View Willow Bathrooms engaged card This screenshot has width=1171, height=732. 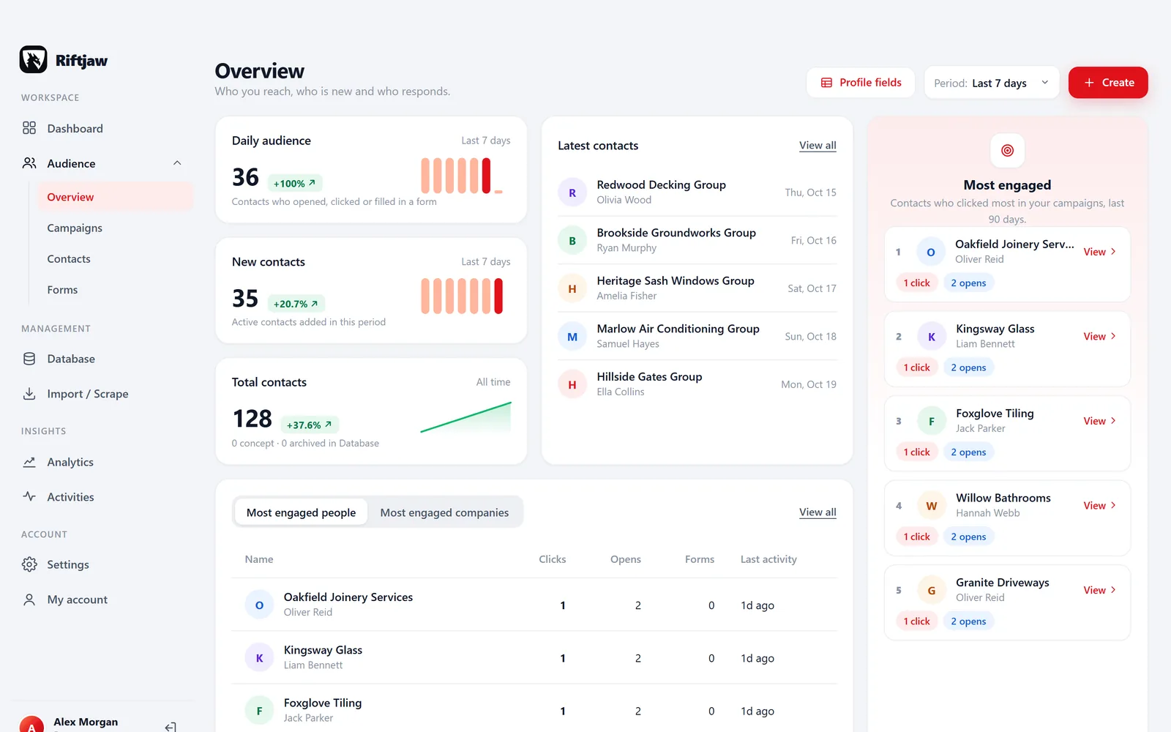1099,505
